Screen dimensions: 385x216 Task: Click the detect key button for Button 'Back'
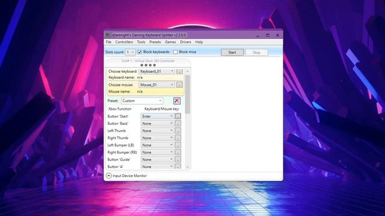178,124
